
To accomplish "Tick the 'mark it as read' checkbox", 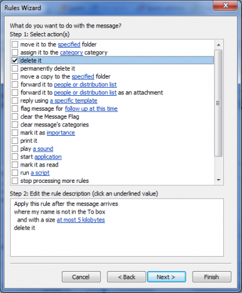I will [x=15, y=165].
